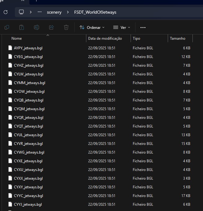The width and height of the screenshot is (203, 211).
Task: Click file icon of CYLW_jetways.bgl
Action: 10,74
